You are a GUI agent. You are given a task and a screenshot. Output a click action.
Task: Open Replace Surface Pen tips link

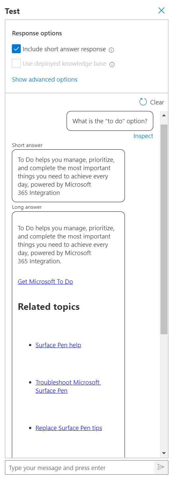pos(69,428)
